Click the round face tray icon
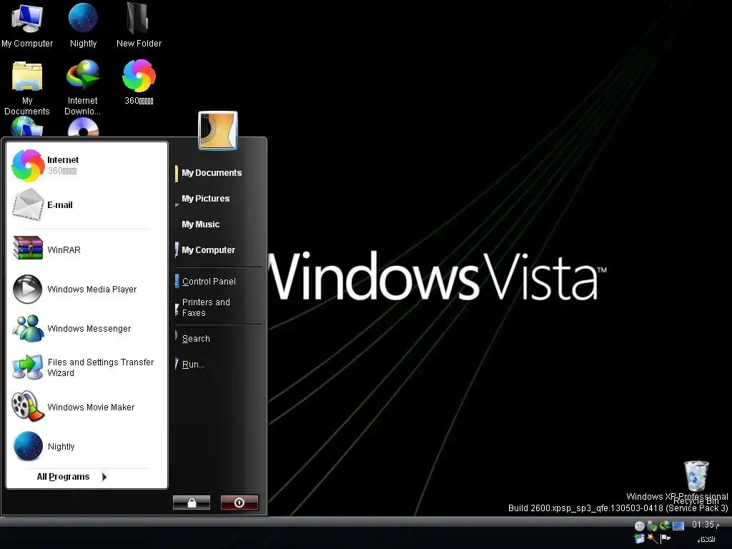The height and width of the screenshot is (549, 732). 640,526
